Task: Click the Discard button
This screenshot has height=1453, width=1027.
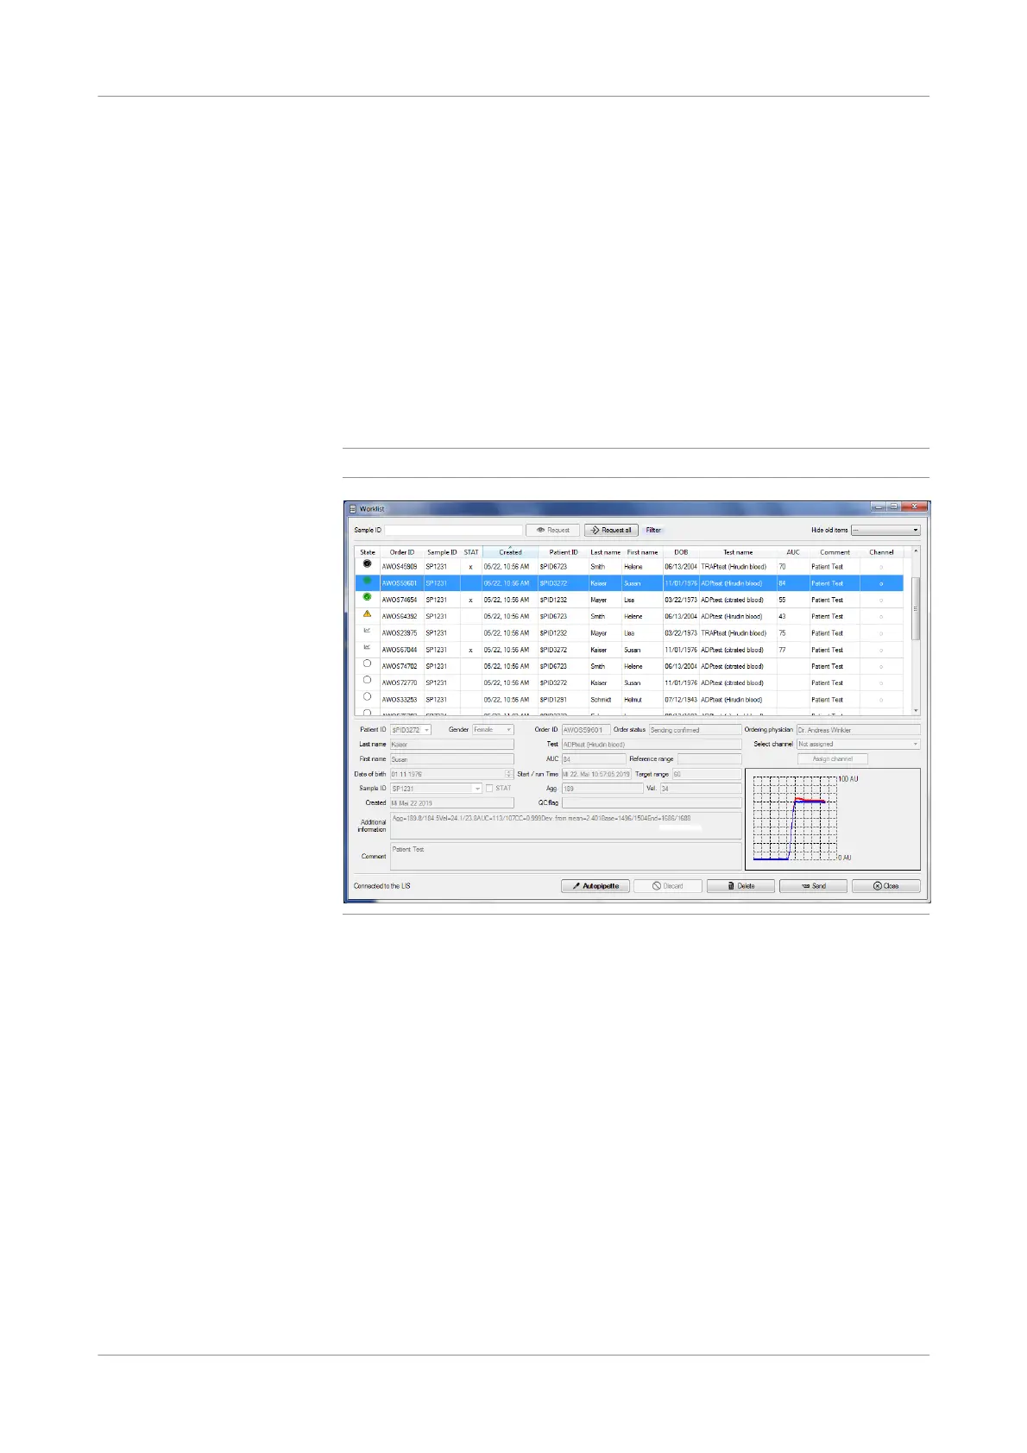Action: (668, 886)
